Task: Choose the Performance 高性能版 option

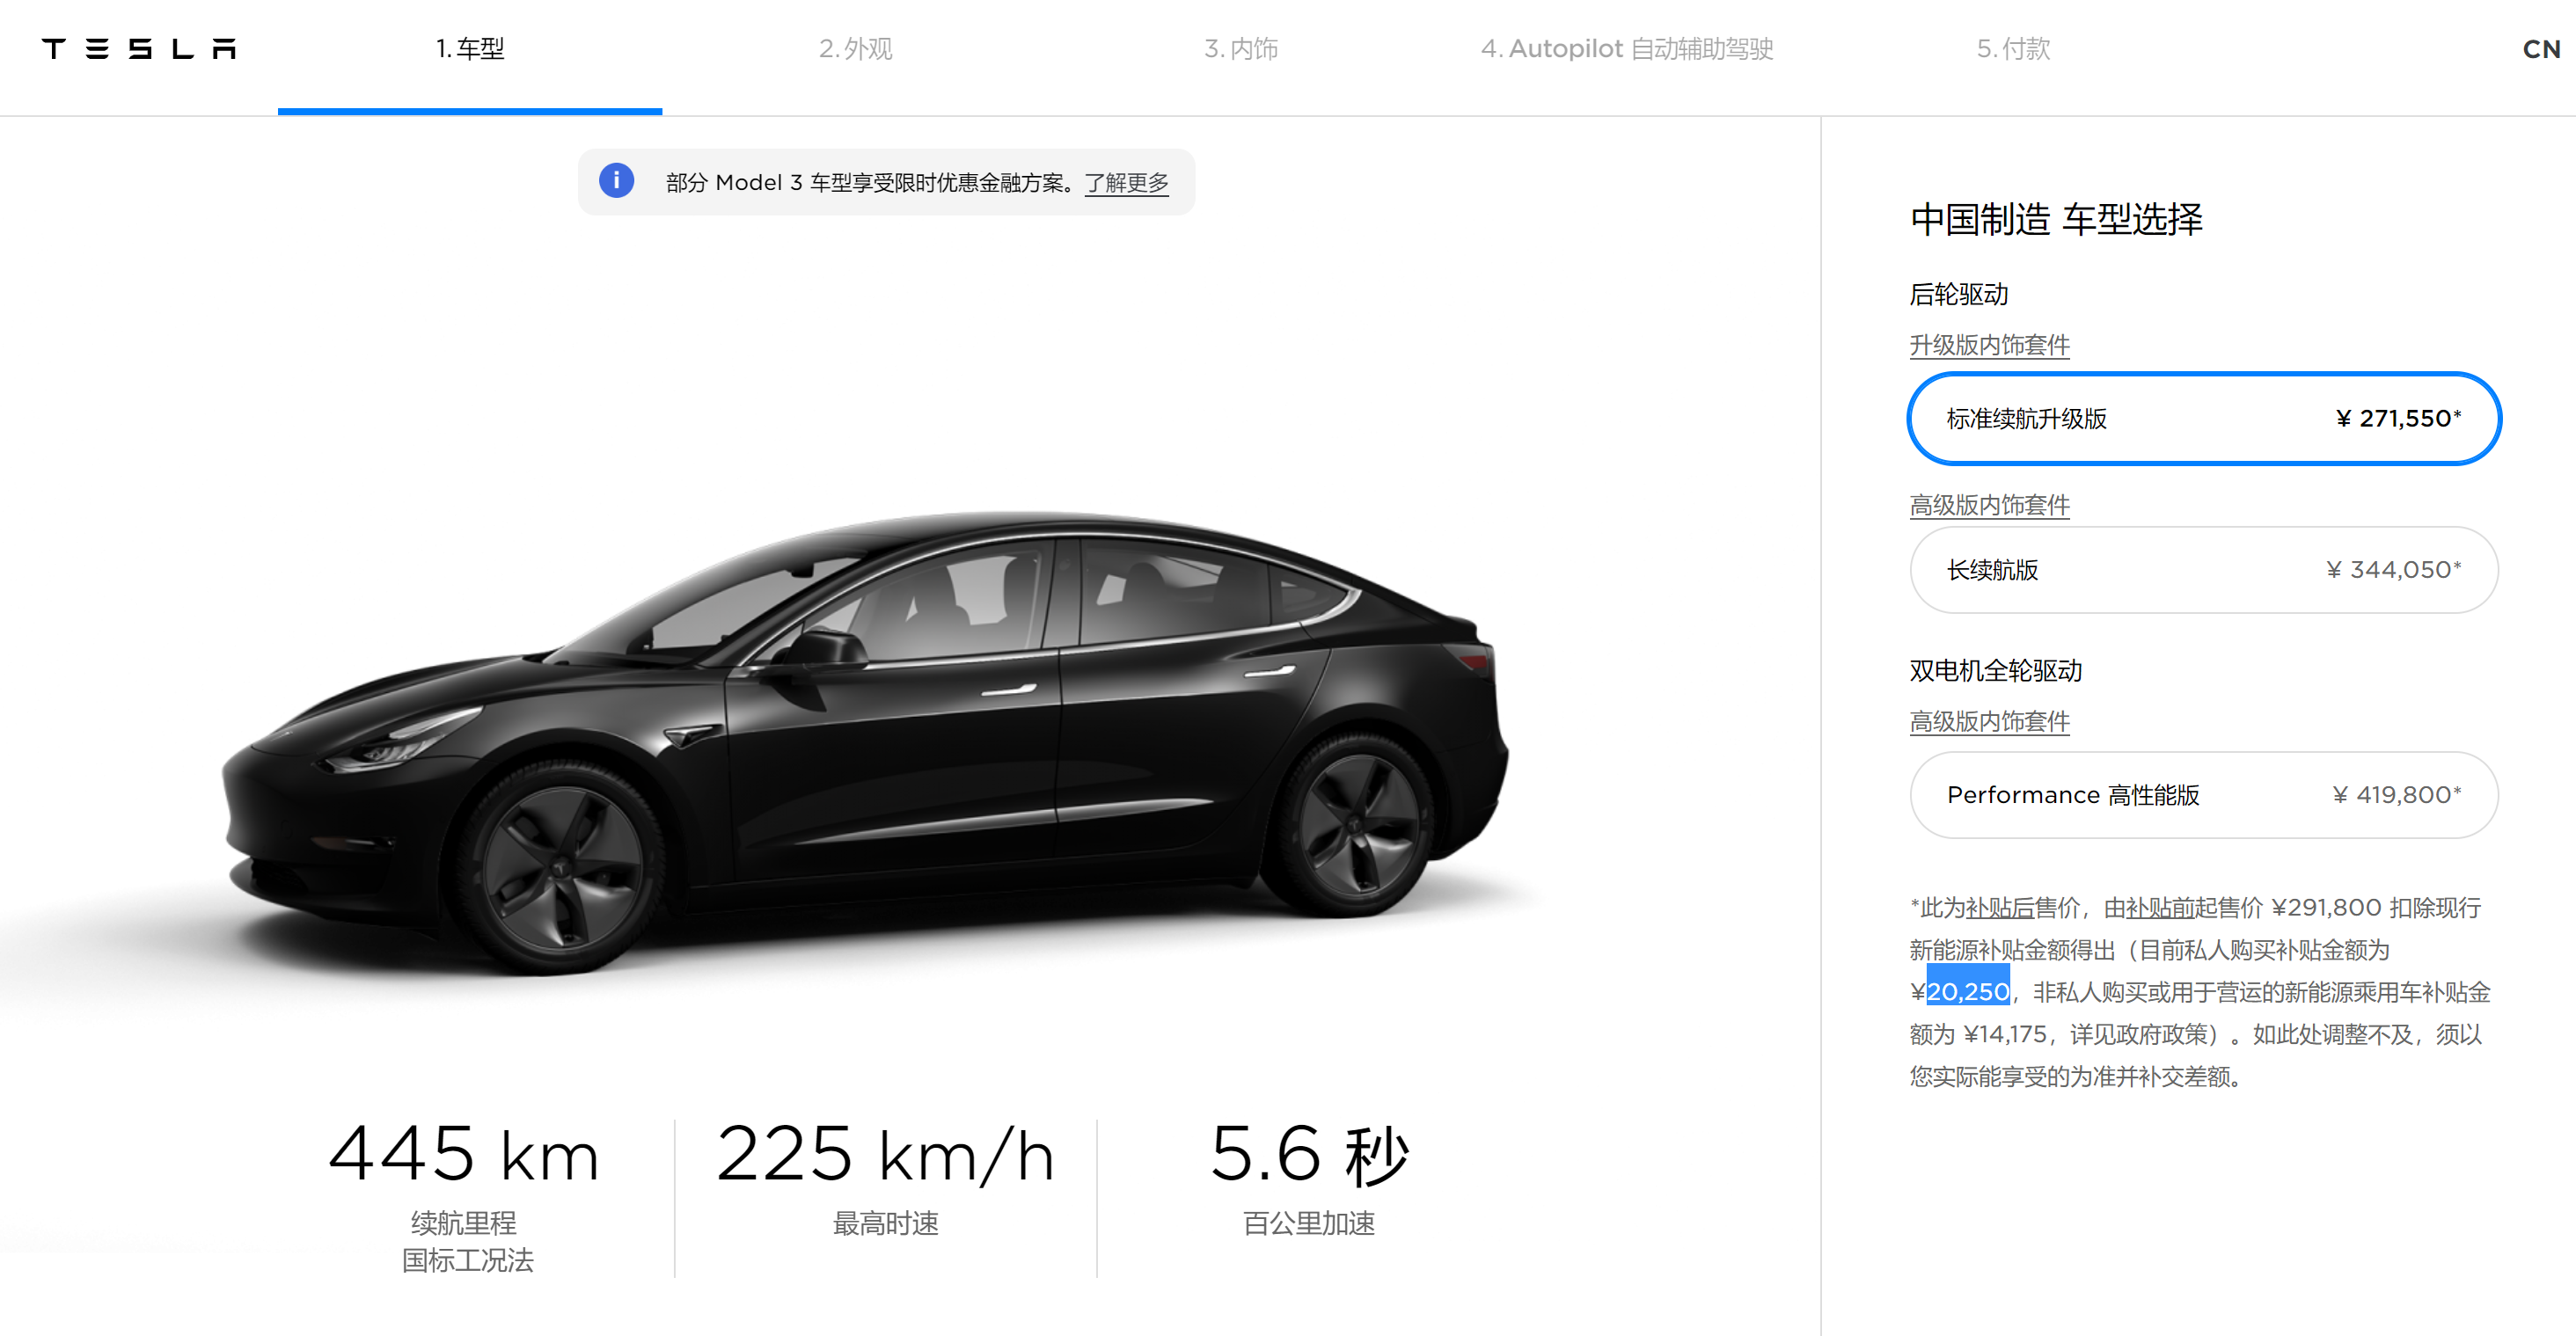Action: (x=2204, y=795)
